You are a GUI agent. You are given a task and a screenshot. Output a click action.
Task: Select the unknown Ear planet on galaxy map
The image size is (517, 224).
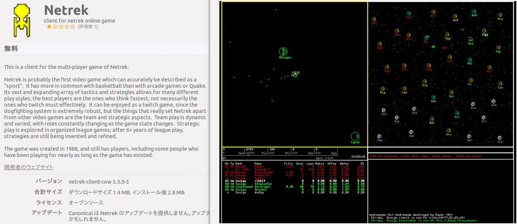click(x=397, y=117)
